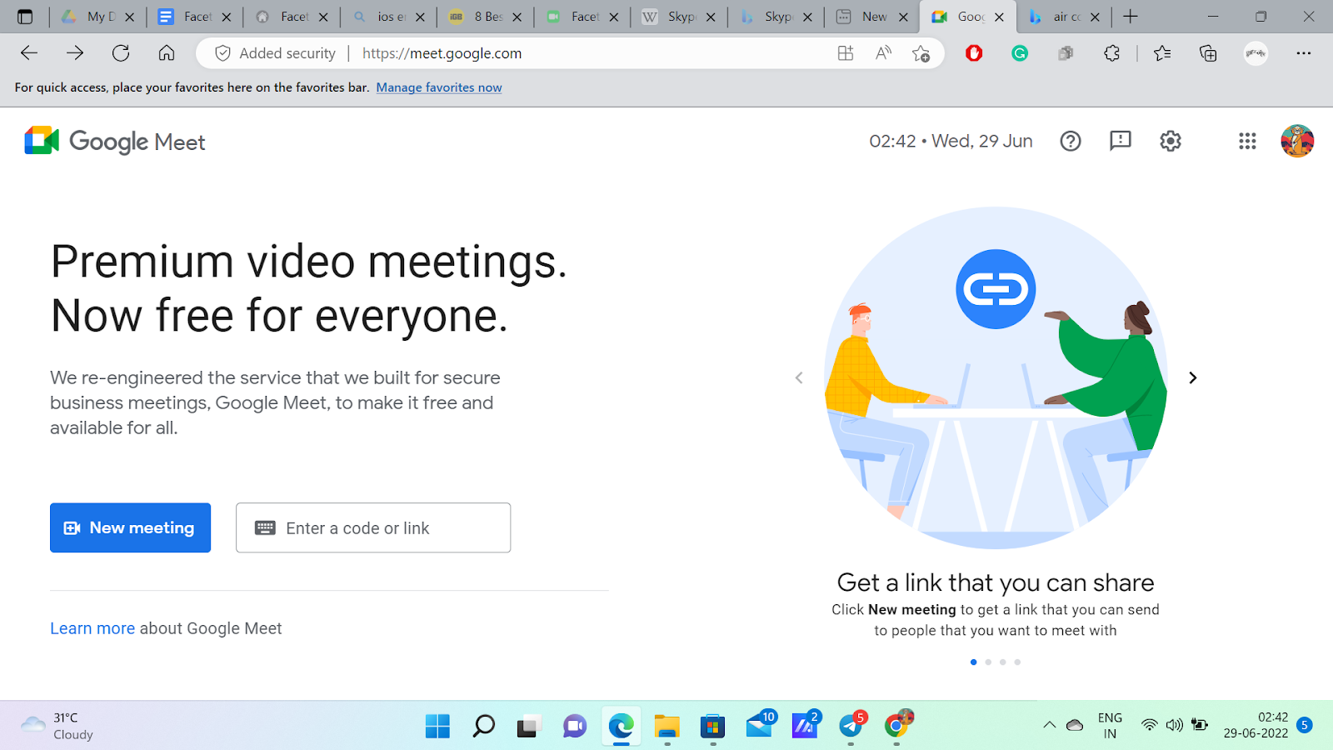Open the Mail app on the taskbar

(x=759, y=725)
